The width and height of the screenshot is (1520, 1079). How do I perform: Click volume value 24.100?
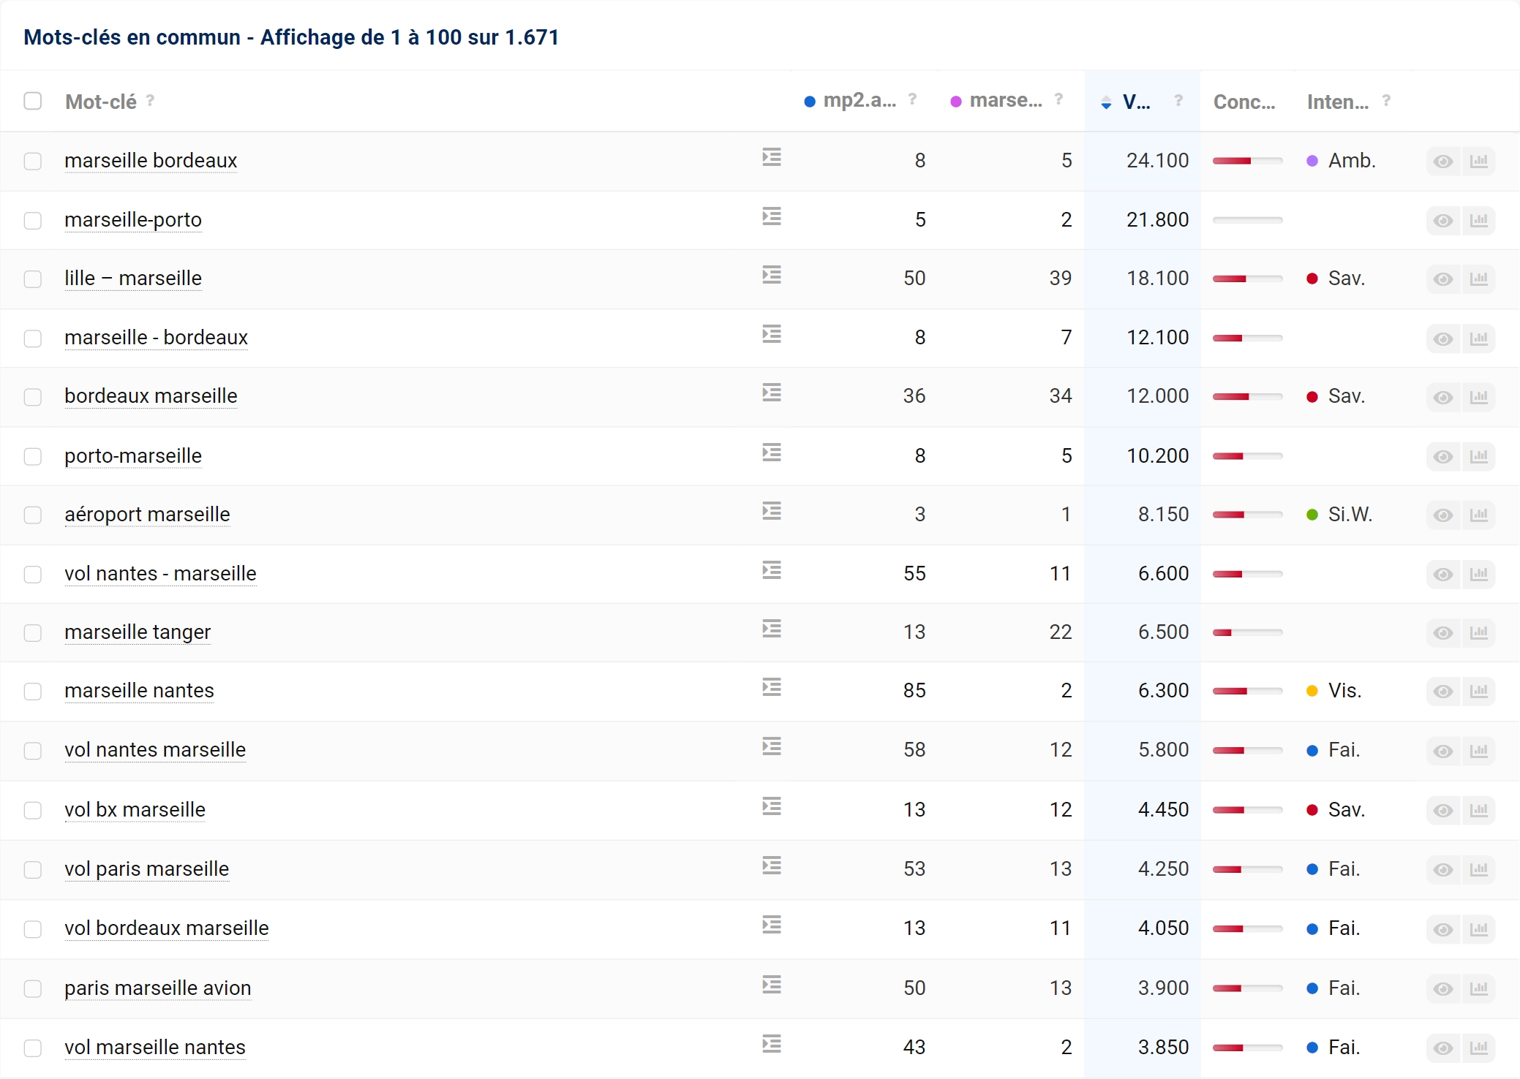click(1157, 160)
